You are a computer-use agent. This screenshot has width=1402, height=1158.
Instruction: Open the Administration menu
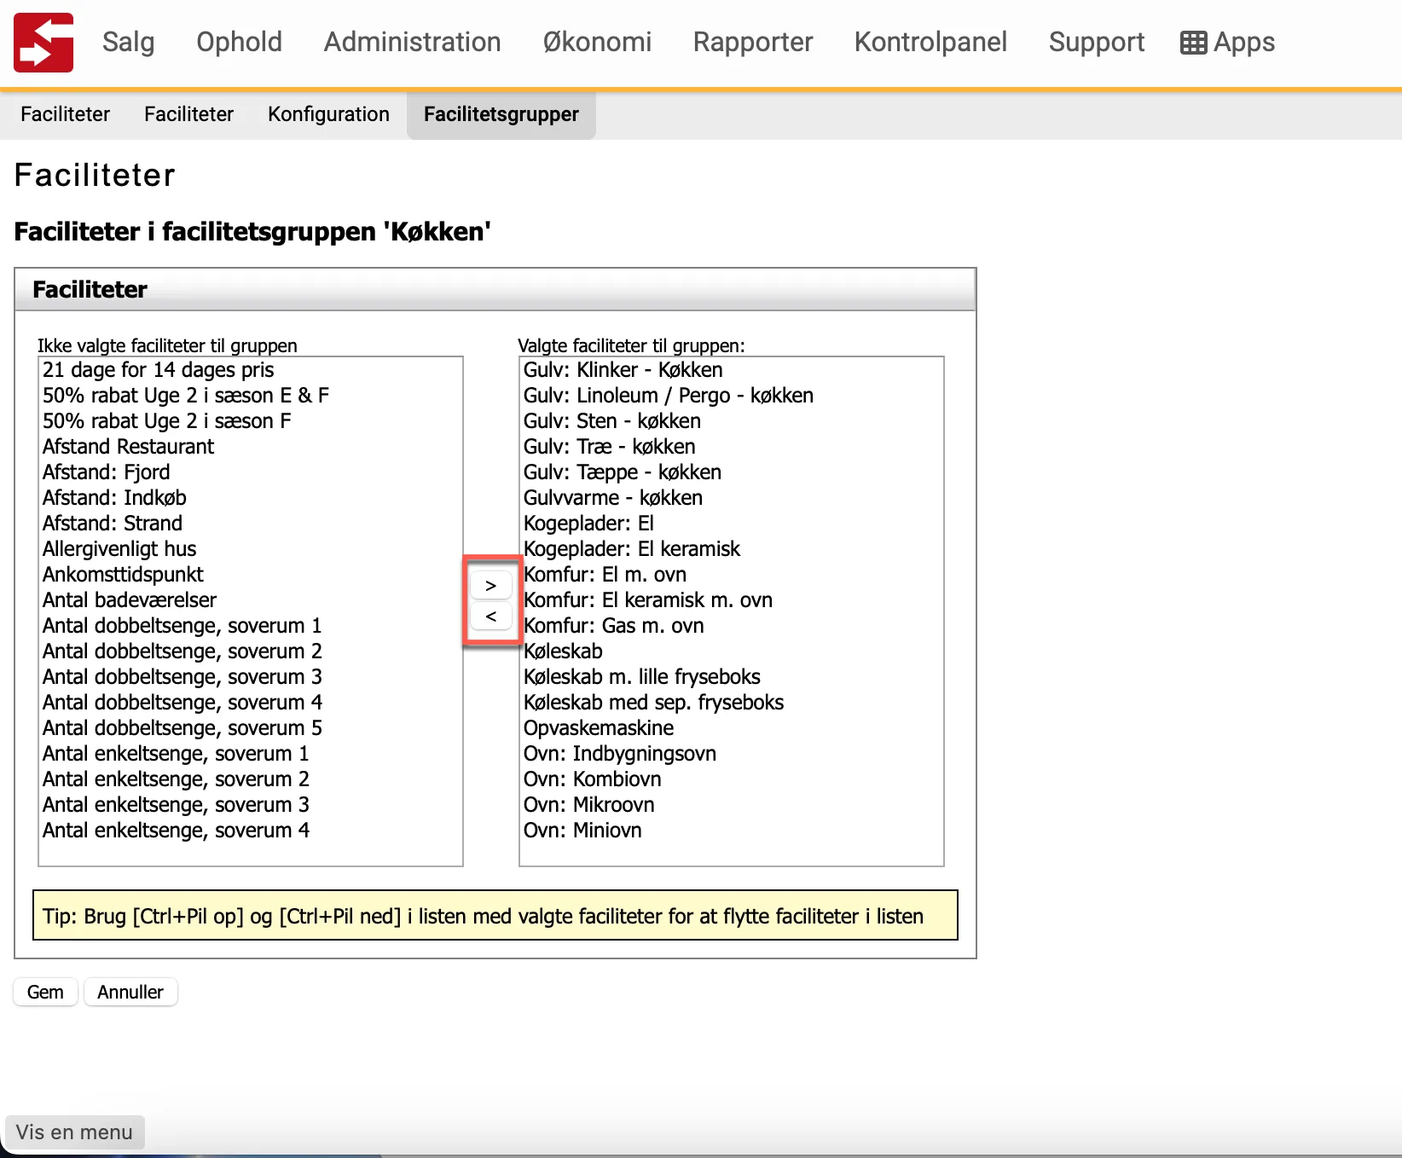[412, 42]
